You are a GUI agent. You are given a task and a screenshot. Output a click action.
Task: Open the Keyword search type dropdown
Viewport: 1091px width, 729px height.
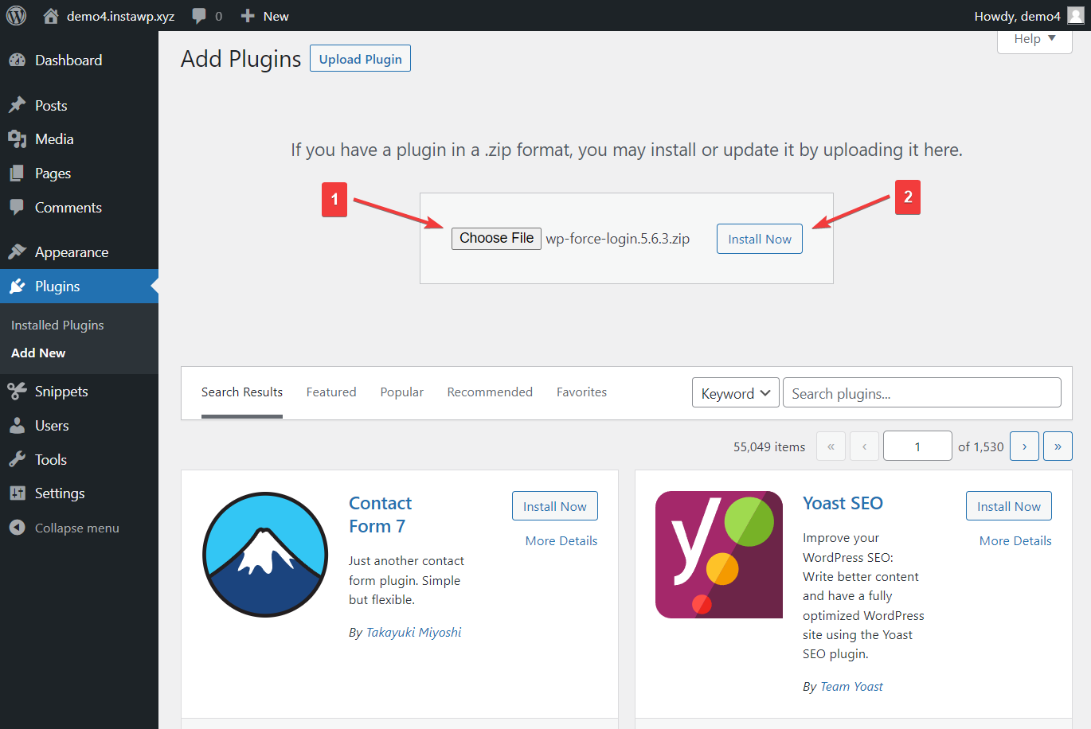(735, 393)
